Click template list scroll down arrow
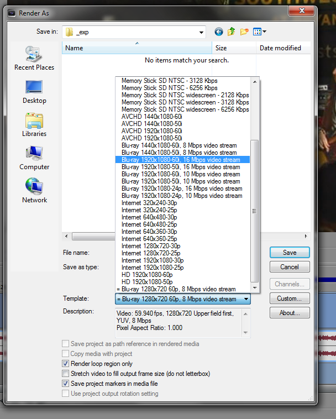336x419 pixels. click(255, 288)
